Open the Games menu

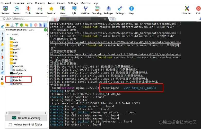point(61,3)
